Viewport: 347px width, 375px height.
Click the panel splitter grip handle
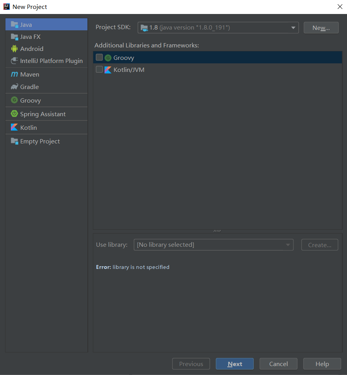(x=217, y=231)
